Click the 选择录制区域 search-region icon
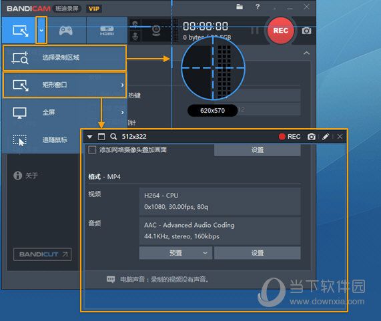 pos(20,58)
